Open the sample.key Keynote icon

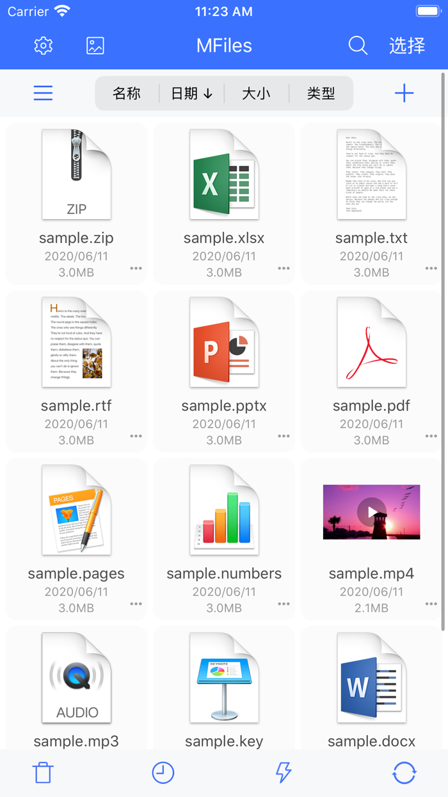[x=224, y=678]
